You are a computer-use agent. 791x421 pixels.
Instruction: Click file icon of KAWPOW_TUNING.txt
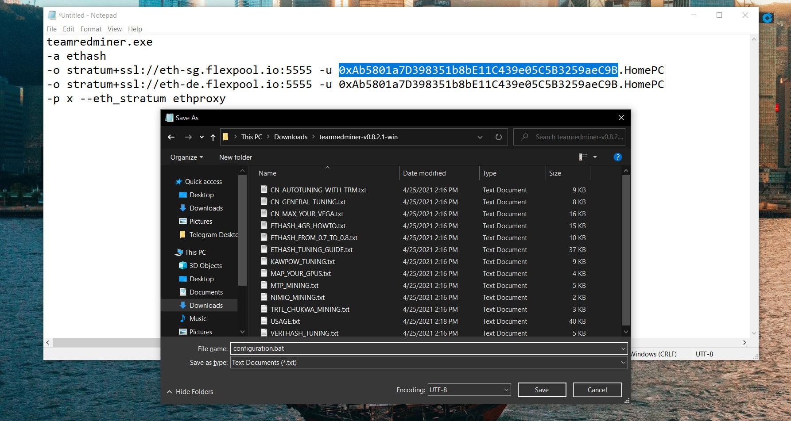[x=264, y=261]
